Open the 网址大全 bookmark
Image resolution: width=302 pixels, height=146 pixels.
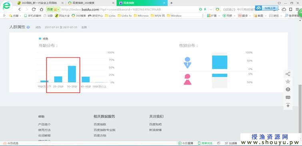pos(62,16)
